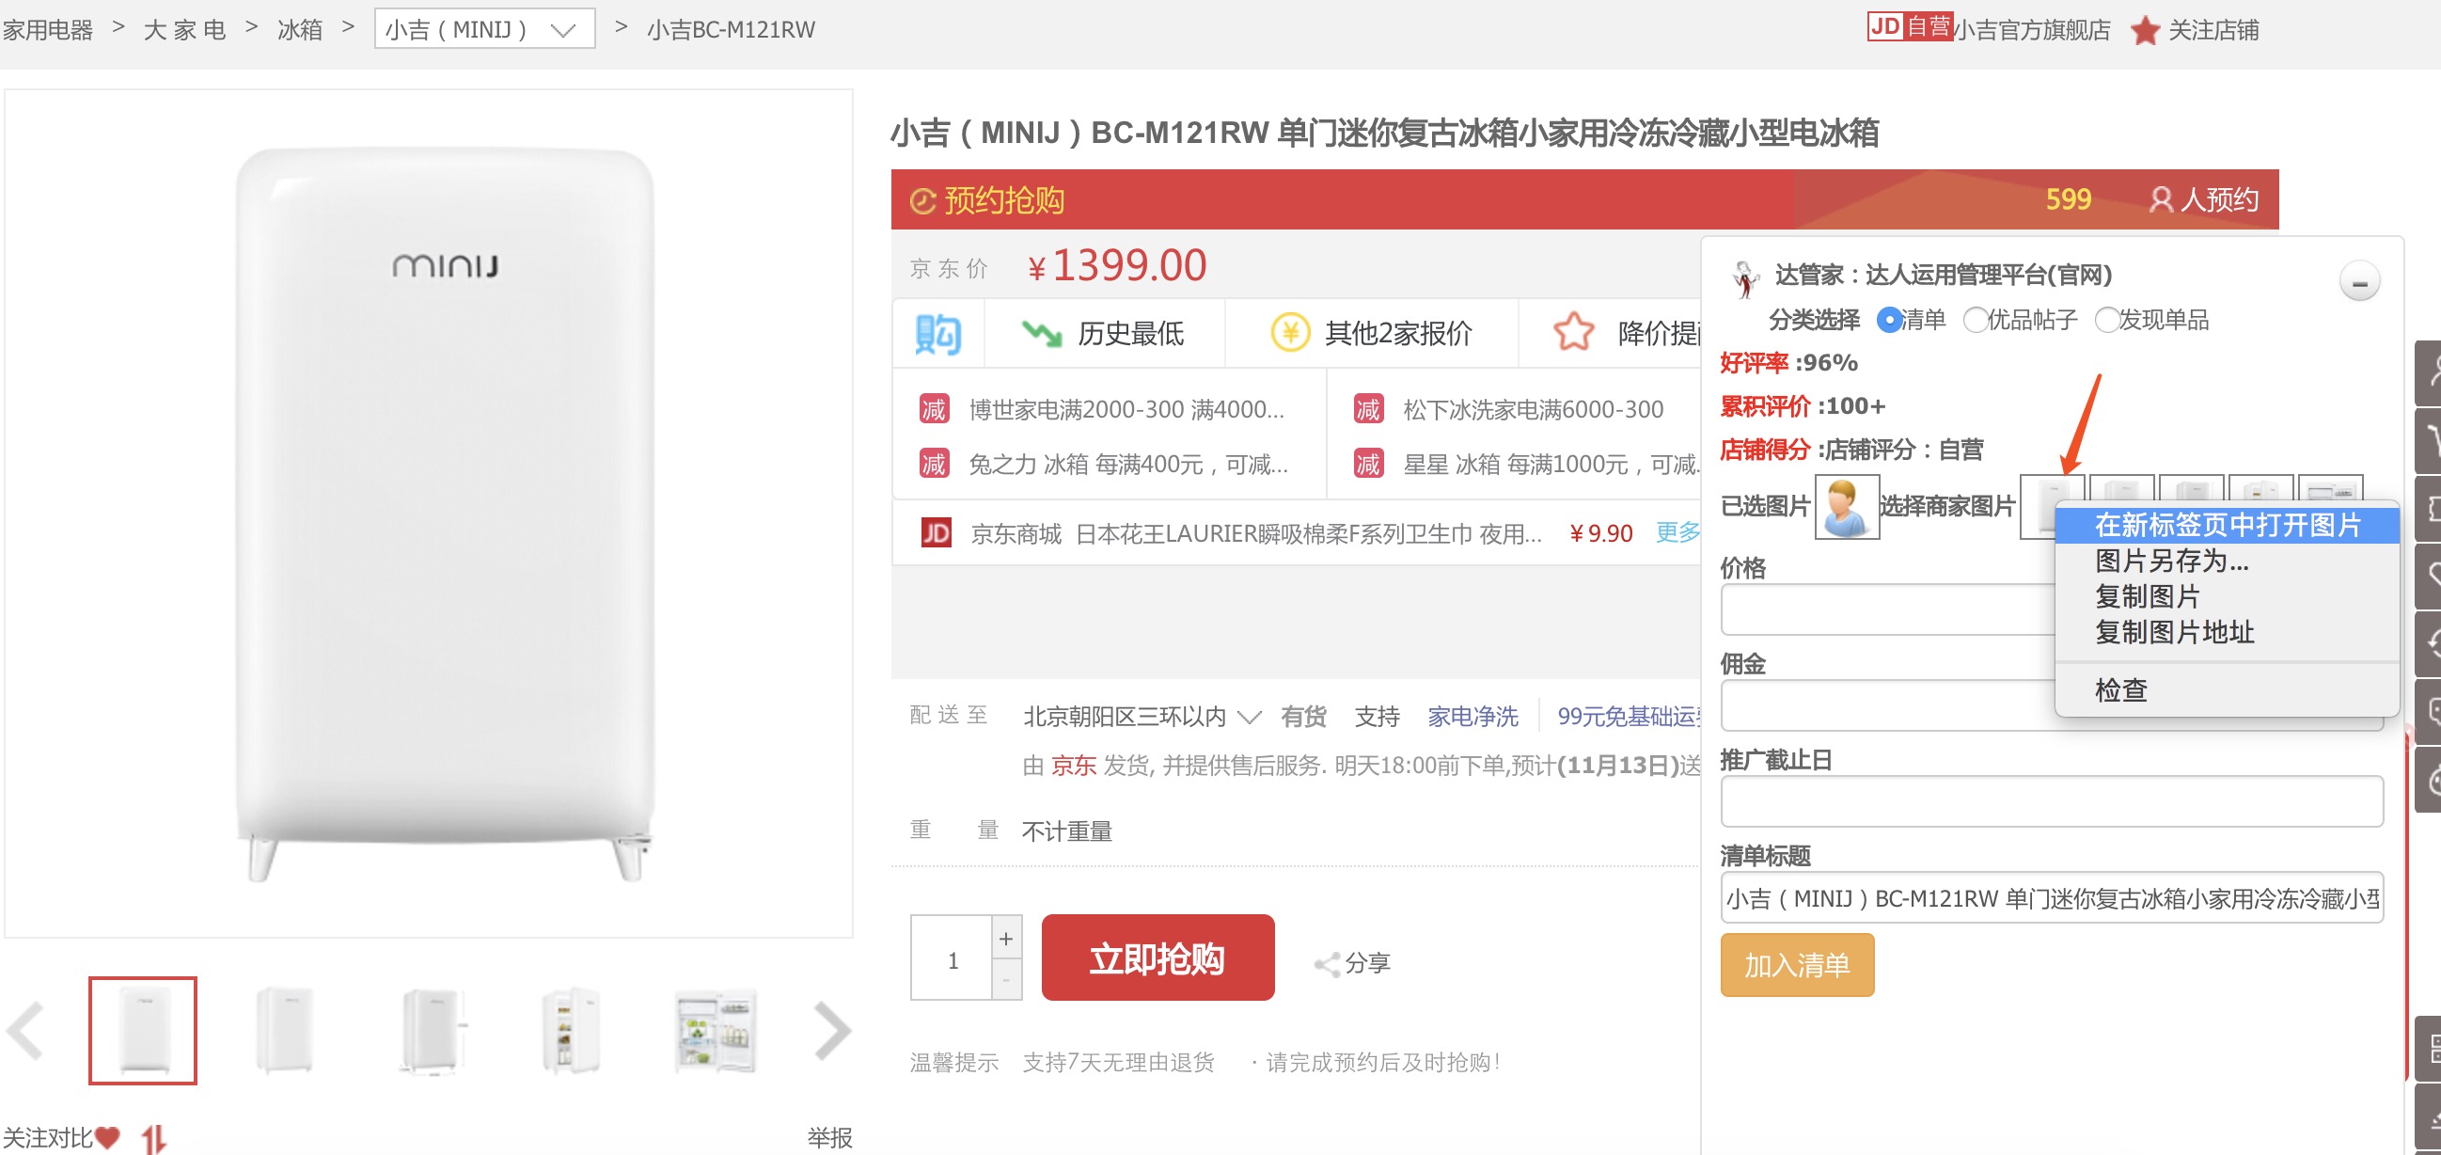The width and height of the screenshot is (2441, 1155).
Task: Click the 关注 heart icon
Action: [107, 1137]
